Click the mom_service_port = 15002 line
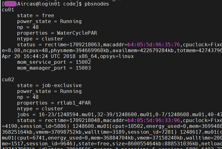Image resolution: width=222 pixels, height=149 pixels. click(54, 62)
